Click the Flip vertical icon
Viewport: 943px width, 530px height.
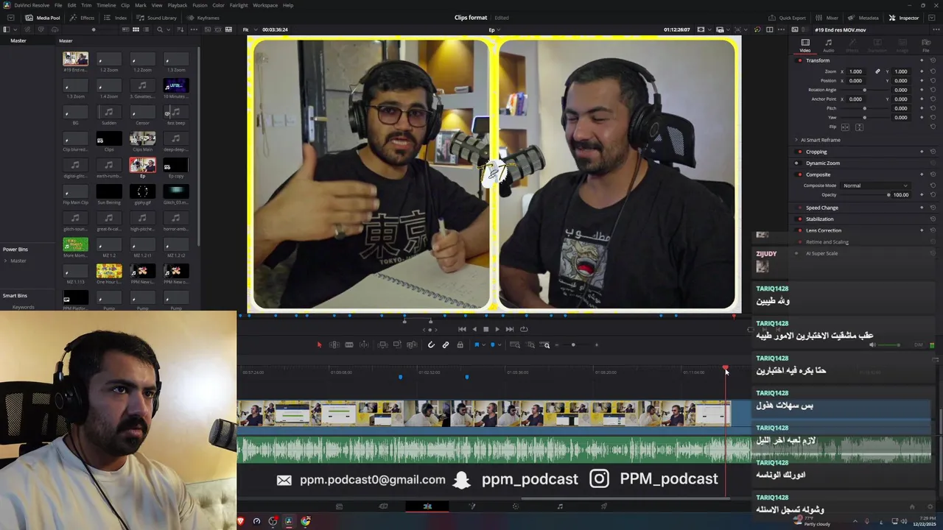tap(858, 127)
